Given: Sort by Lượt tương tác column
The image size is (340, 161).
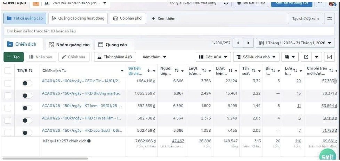Looking at the screenshot, I should coord(204,71).
